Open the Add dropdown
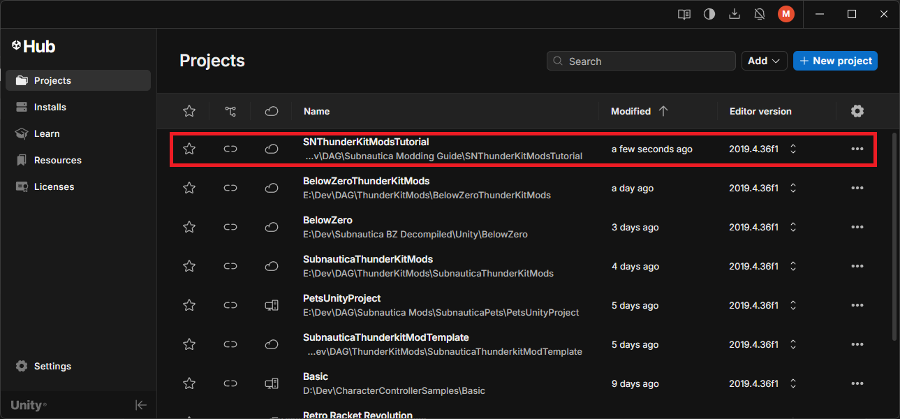 point(764,61)
